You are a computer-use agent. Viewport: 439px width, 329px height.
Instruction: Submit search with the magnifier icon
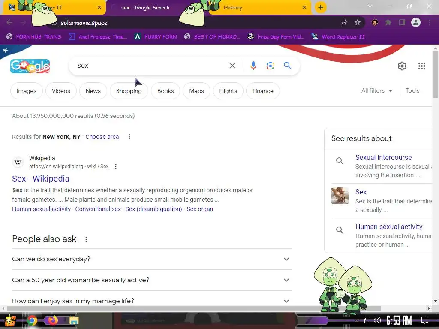pos(287,66)
